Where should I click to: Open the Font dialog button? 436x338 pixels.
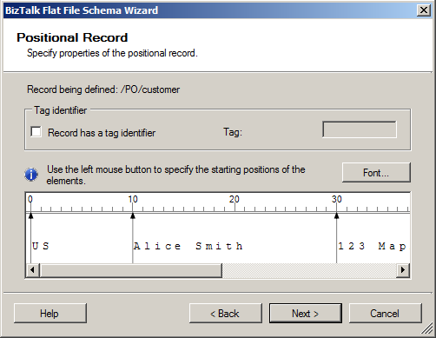tap(376, 173)
